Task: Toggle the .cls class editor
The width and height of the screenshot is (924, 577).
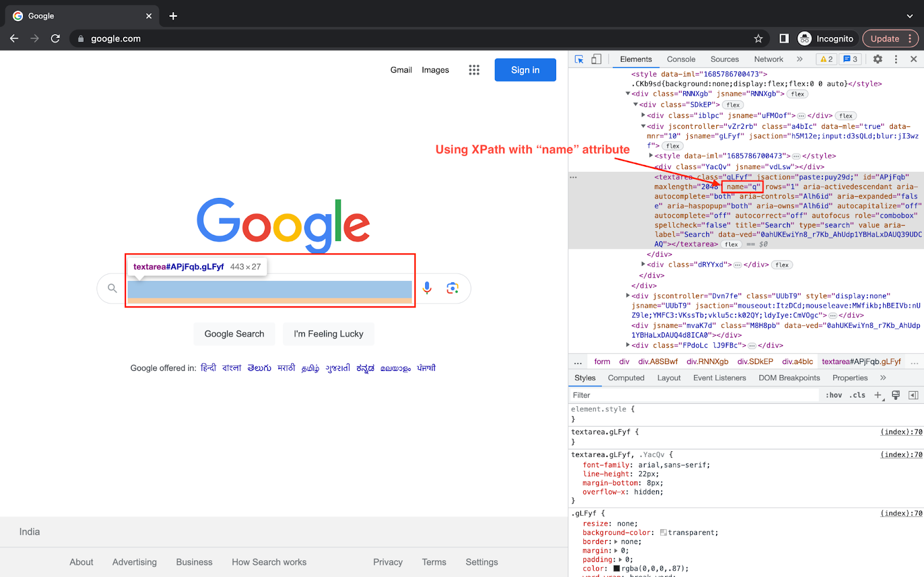Action: (x=858, y=395)
